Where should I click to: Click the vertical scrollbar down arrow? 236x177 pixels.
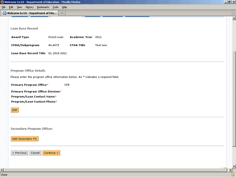tap(234, 166)
